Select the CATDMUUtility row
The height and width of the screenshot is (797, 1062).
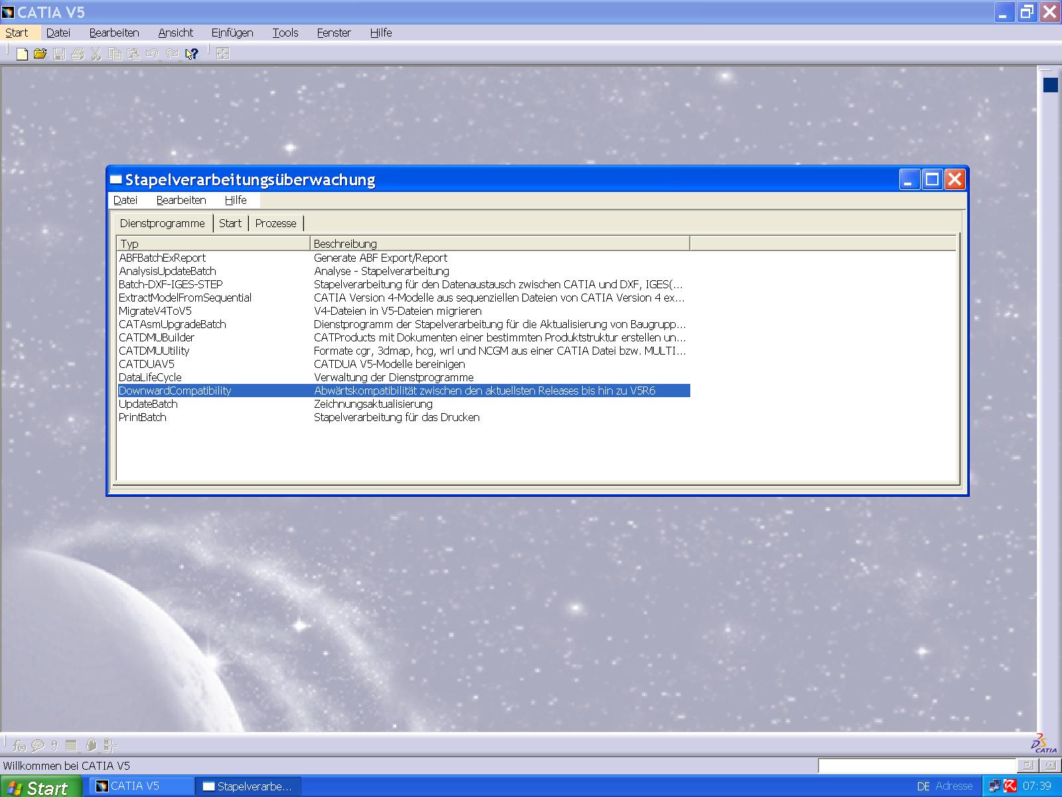coord(404,351)
